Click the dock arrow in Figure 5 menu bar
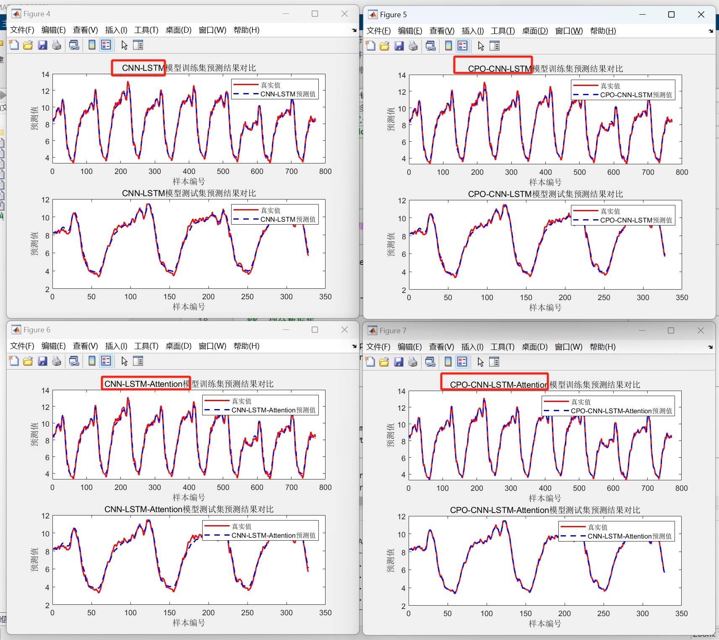The height and width of the screenshot is (640, 719). point(711,31)
